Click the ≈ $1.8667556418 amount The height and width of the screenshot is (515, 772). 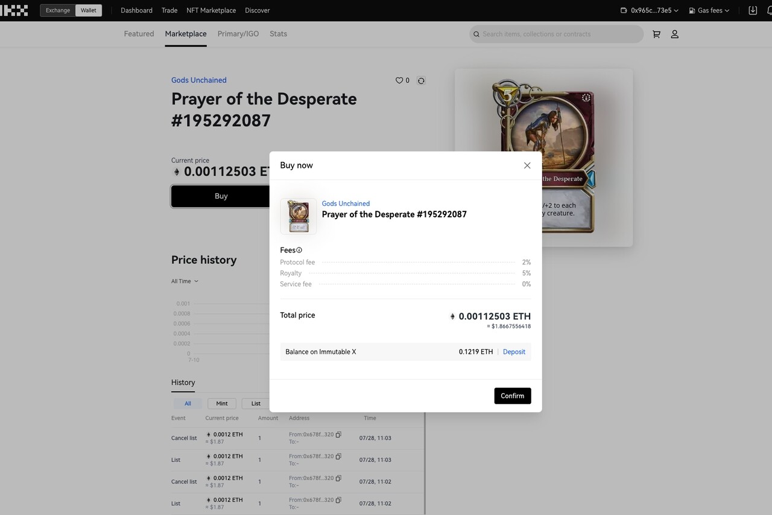pos(509,327)
